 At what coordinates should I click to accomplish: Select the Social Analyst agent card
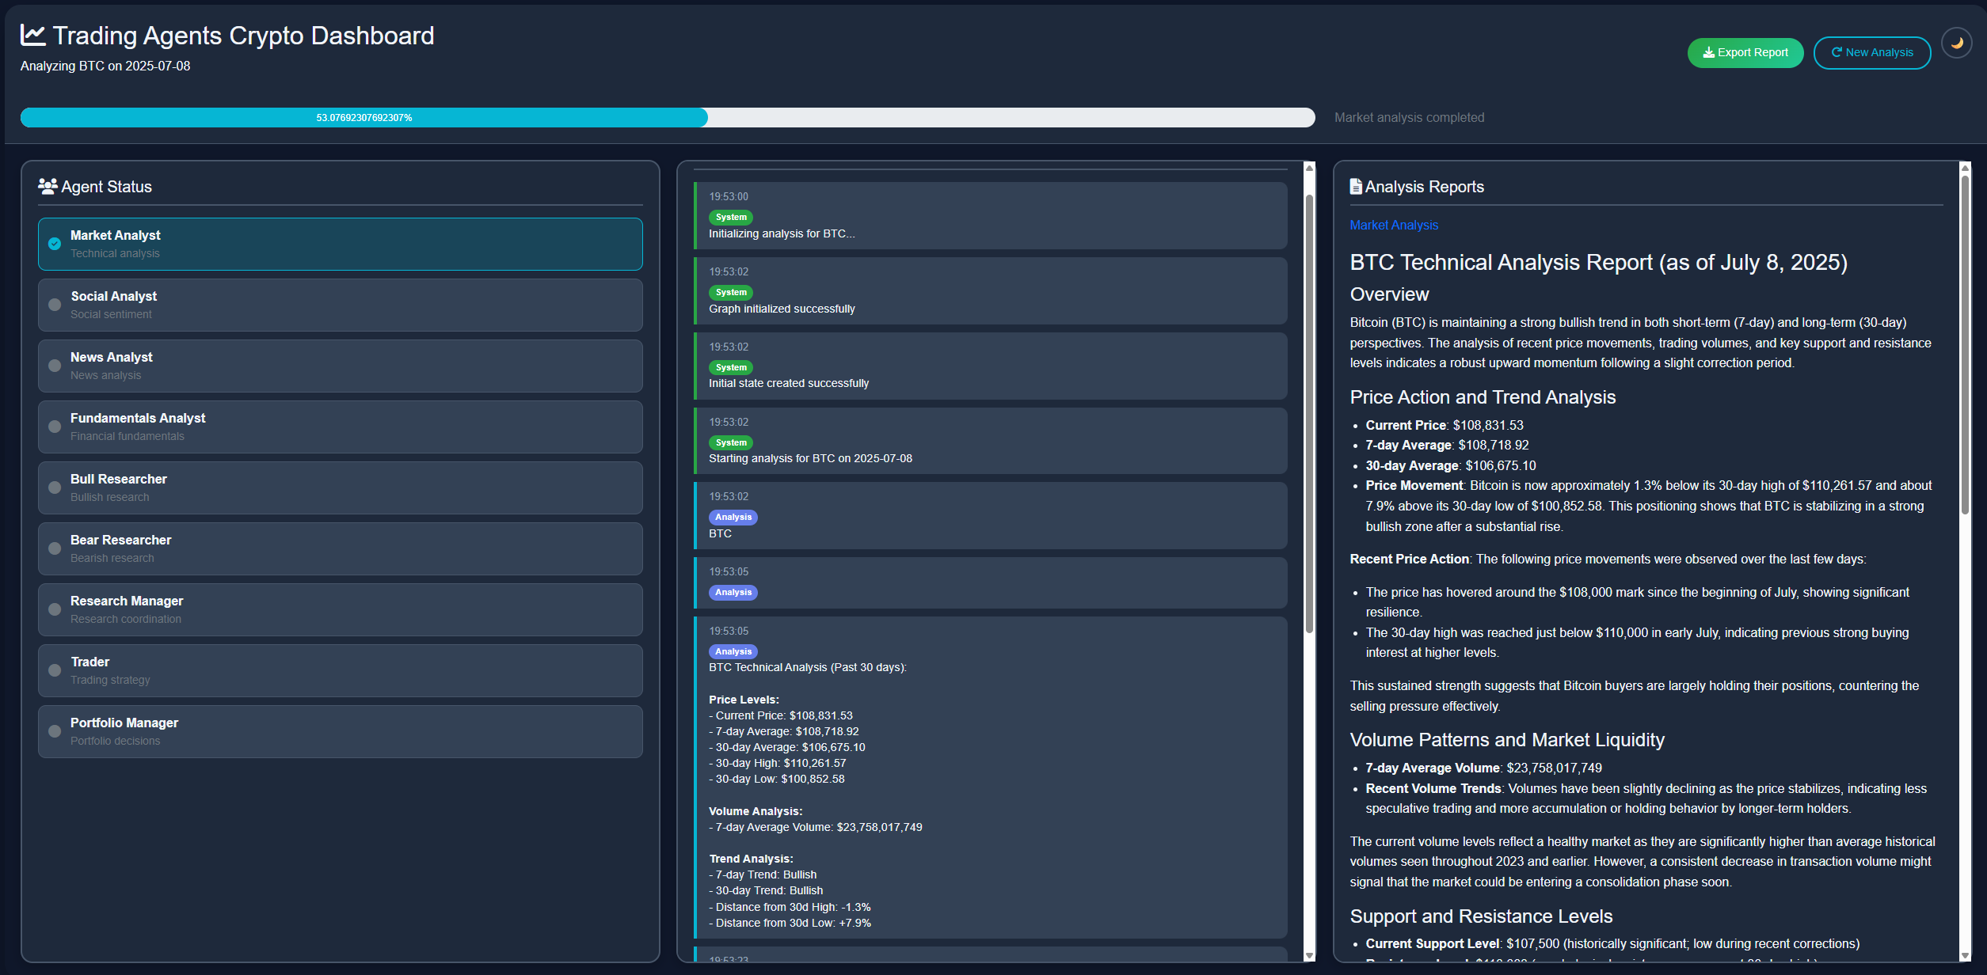pyautogui.click(x=341, y=305)
